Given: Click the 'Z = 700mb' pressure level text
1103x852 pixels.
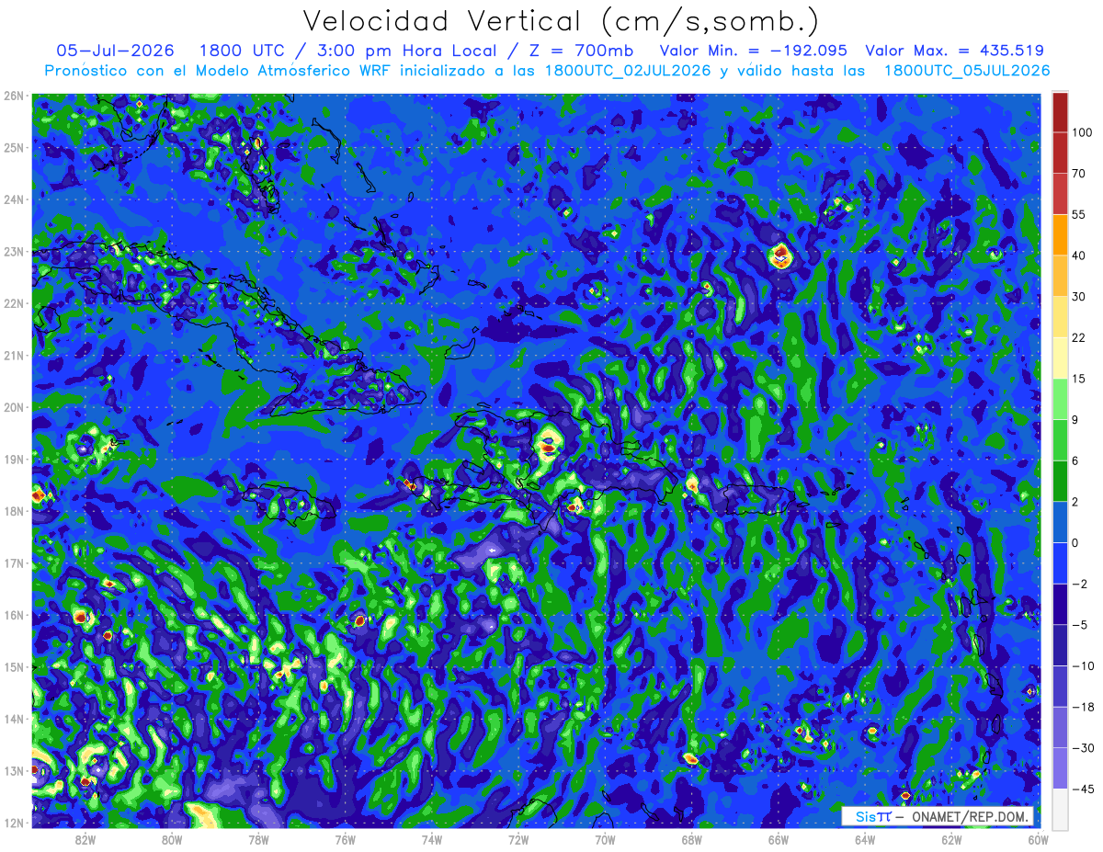Looking at the screenshot, I should (x=582, y=51).
